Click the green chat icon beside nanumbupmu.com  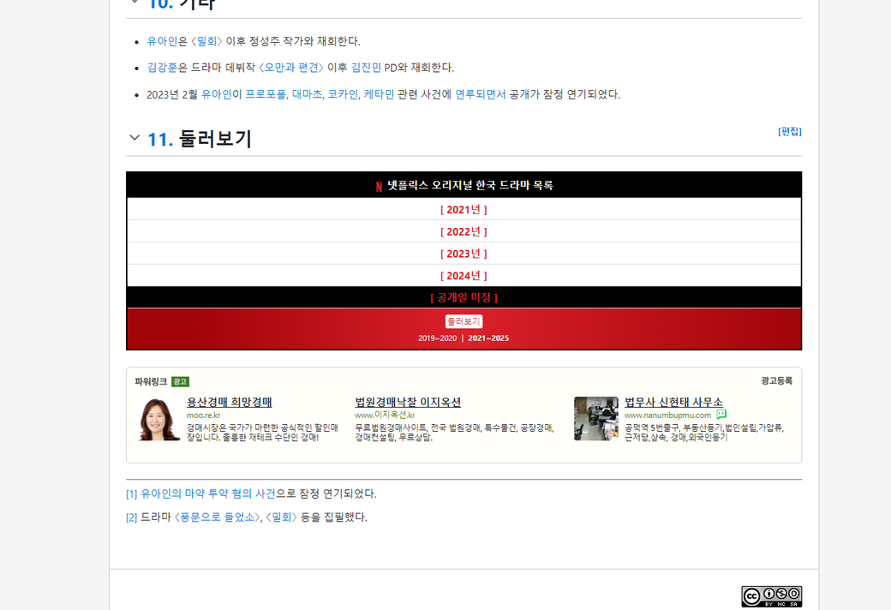click(721, 415)
